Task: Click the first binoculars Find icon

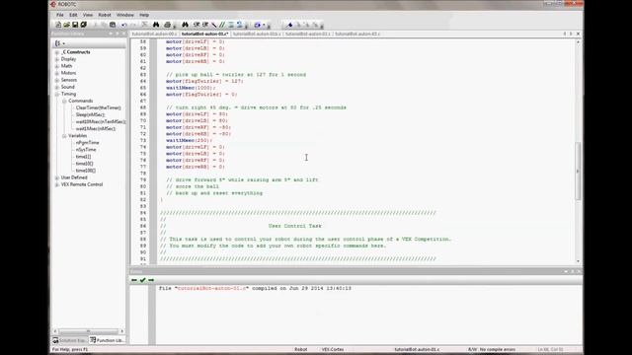Action: coord(156,25)
